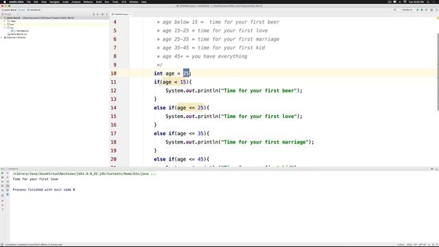Toggle tool window buttons in status bar corner
Viewport: 439px width, 247px height.
pyautogui.click(x=2, y=244)
